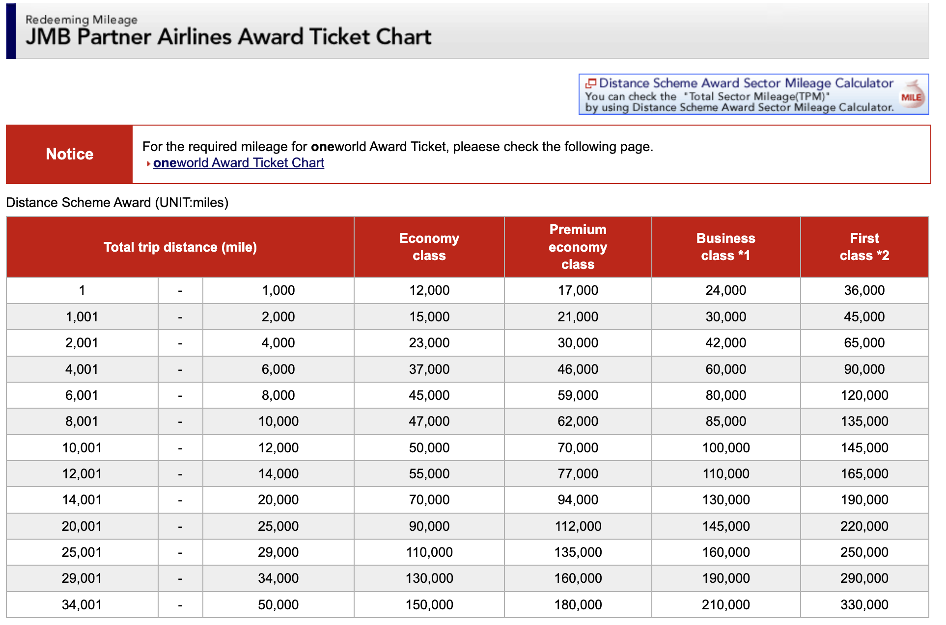Select the 100,000 business class cell
The width and height of the screenshot is (946, 625).
tap(725, 447)
